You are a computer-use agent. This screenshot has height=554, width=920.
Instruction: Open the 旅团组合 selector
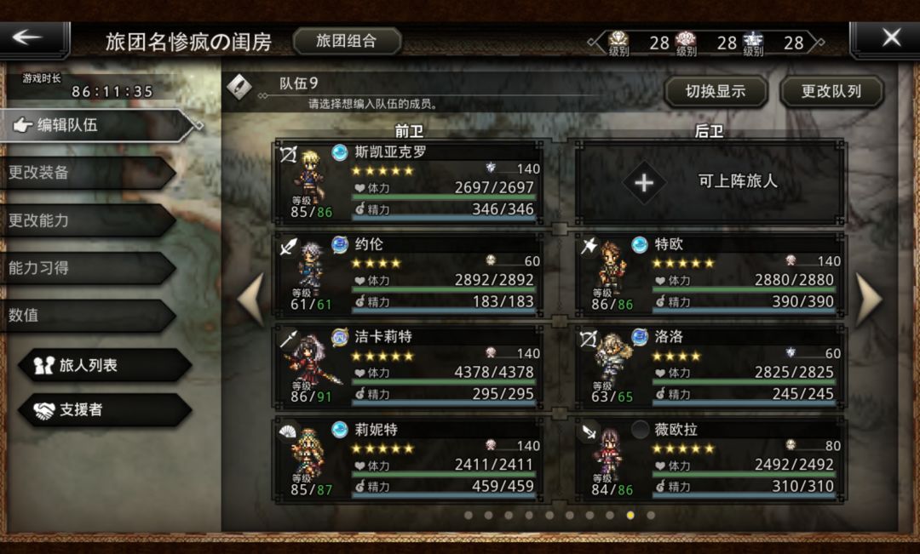click(x=346, y=41)
